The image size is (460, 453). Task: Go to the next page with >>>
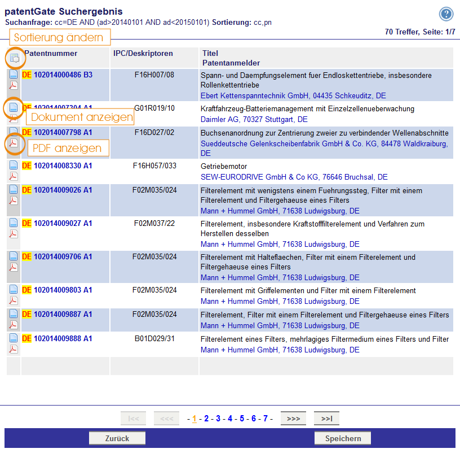[x=293, y=419]
